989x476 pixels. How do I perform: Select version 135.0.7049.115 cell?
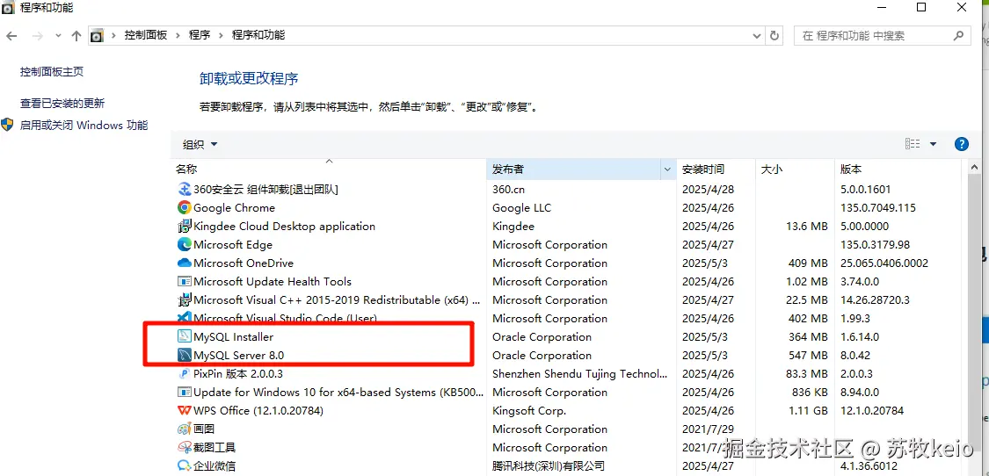(878, 207)
